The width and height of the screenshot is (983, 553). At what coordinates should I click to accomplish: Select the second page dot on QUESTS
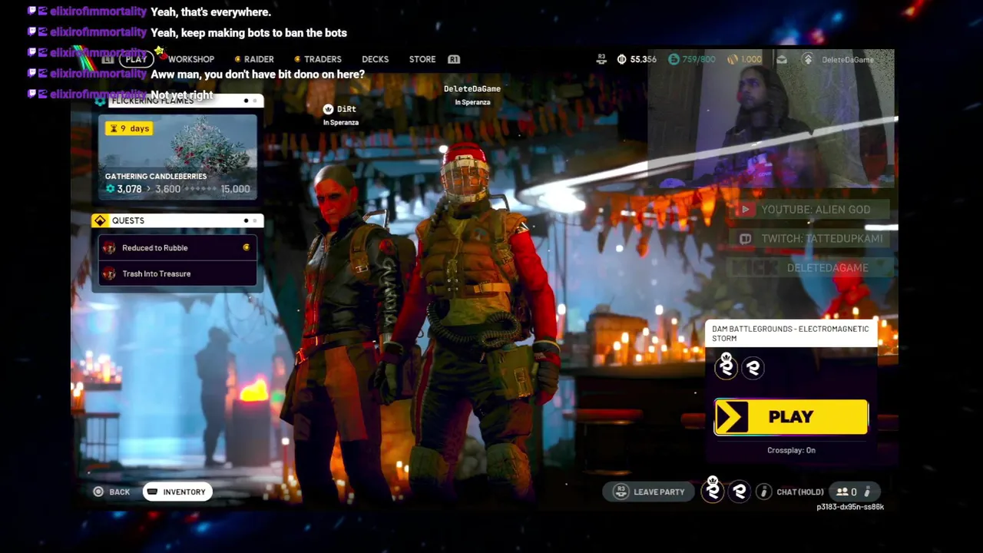[255, 220]
